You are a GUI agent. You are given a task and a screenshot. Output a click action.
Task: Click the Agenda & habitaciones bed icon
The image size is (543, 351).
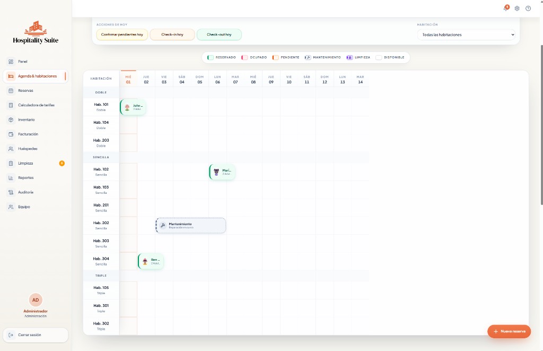click(11, 76)
